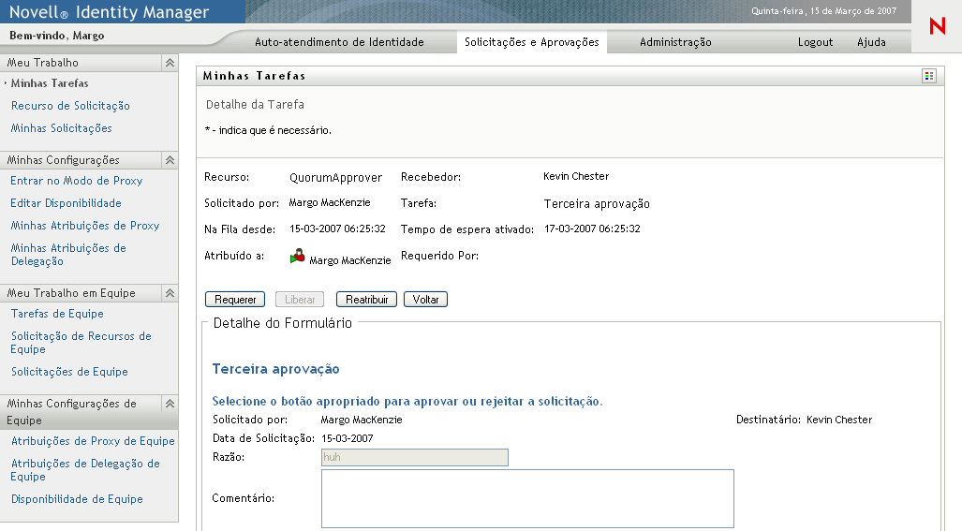Image resolution: width=962 pixels, height=531 pixels.
Task: Click the timeout date 17-03-2007 06:25:32
Action: click(592, 229)
